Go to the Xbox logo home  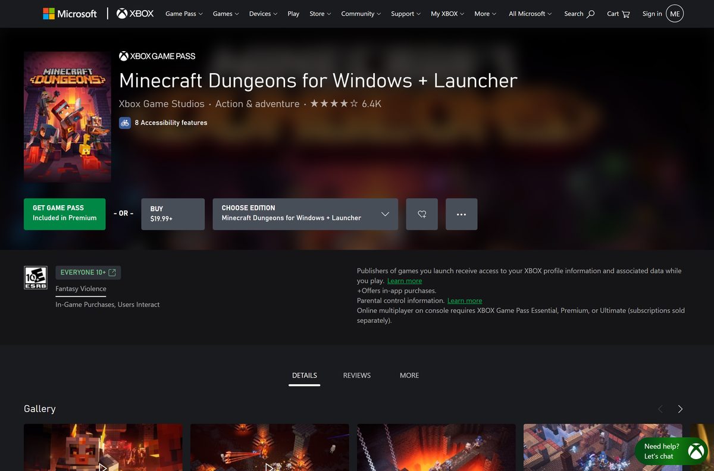pyautogui.click(x=135, y=14)
